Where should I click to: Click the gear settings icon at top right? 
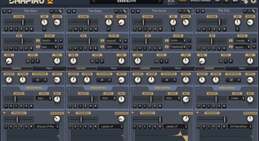click(254, 1)
